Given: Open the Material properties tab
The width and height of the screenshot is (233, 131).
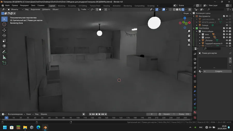Looking at the screenshot, I should click(195, 112).
